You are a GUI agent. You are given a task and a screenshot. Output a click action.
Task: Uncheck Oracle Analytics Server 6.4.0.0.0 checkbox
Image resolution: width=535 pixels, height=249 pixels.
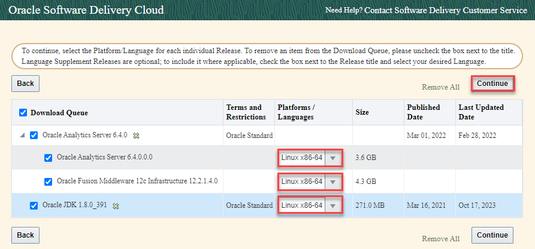point(48,158)
